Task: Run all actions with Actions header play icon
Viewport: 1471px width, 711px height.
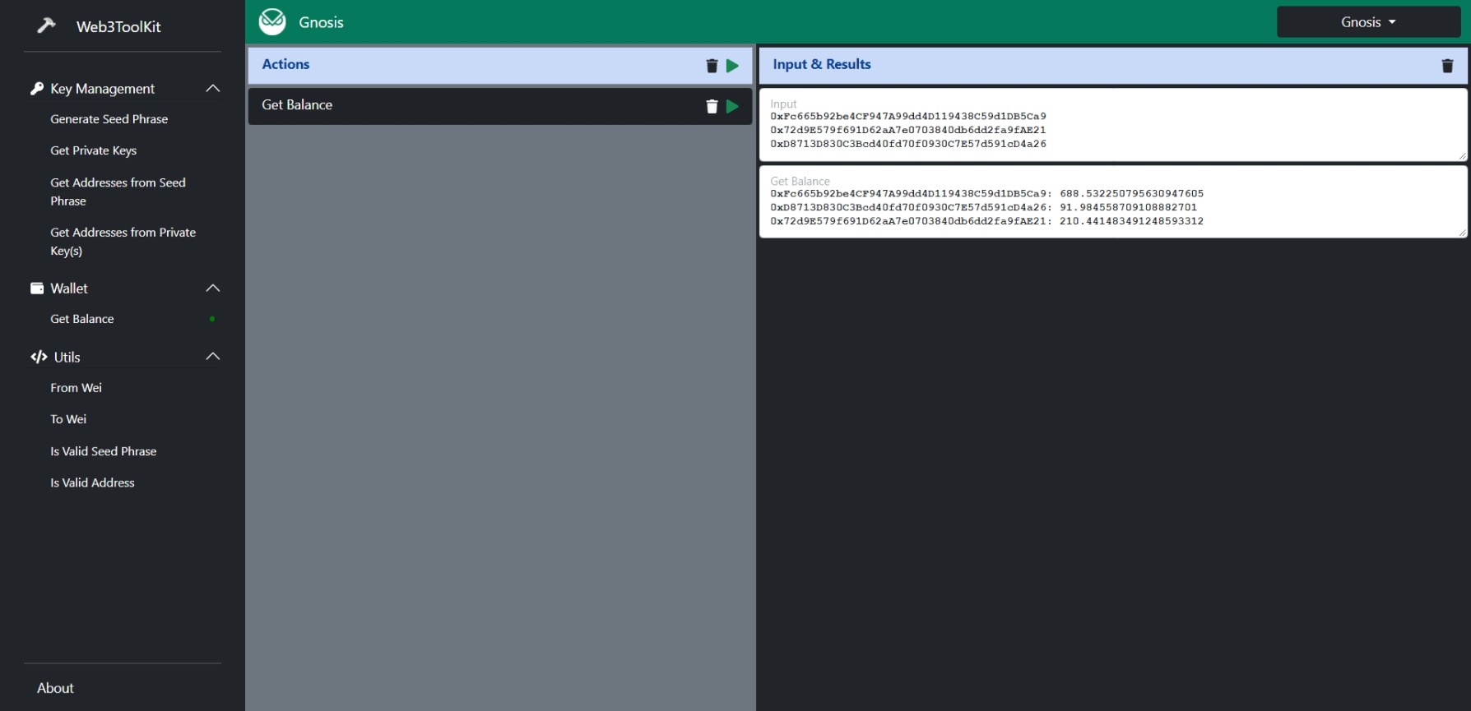Action: pyautogui.click(x=732, y=66)
